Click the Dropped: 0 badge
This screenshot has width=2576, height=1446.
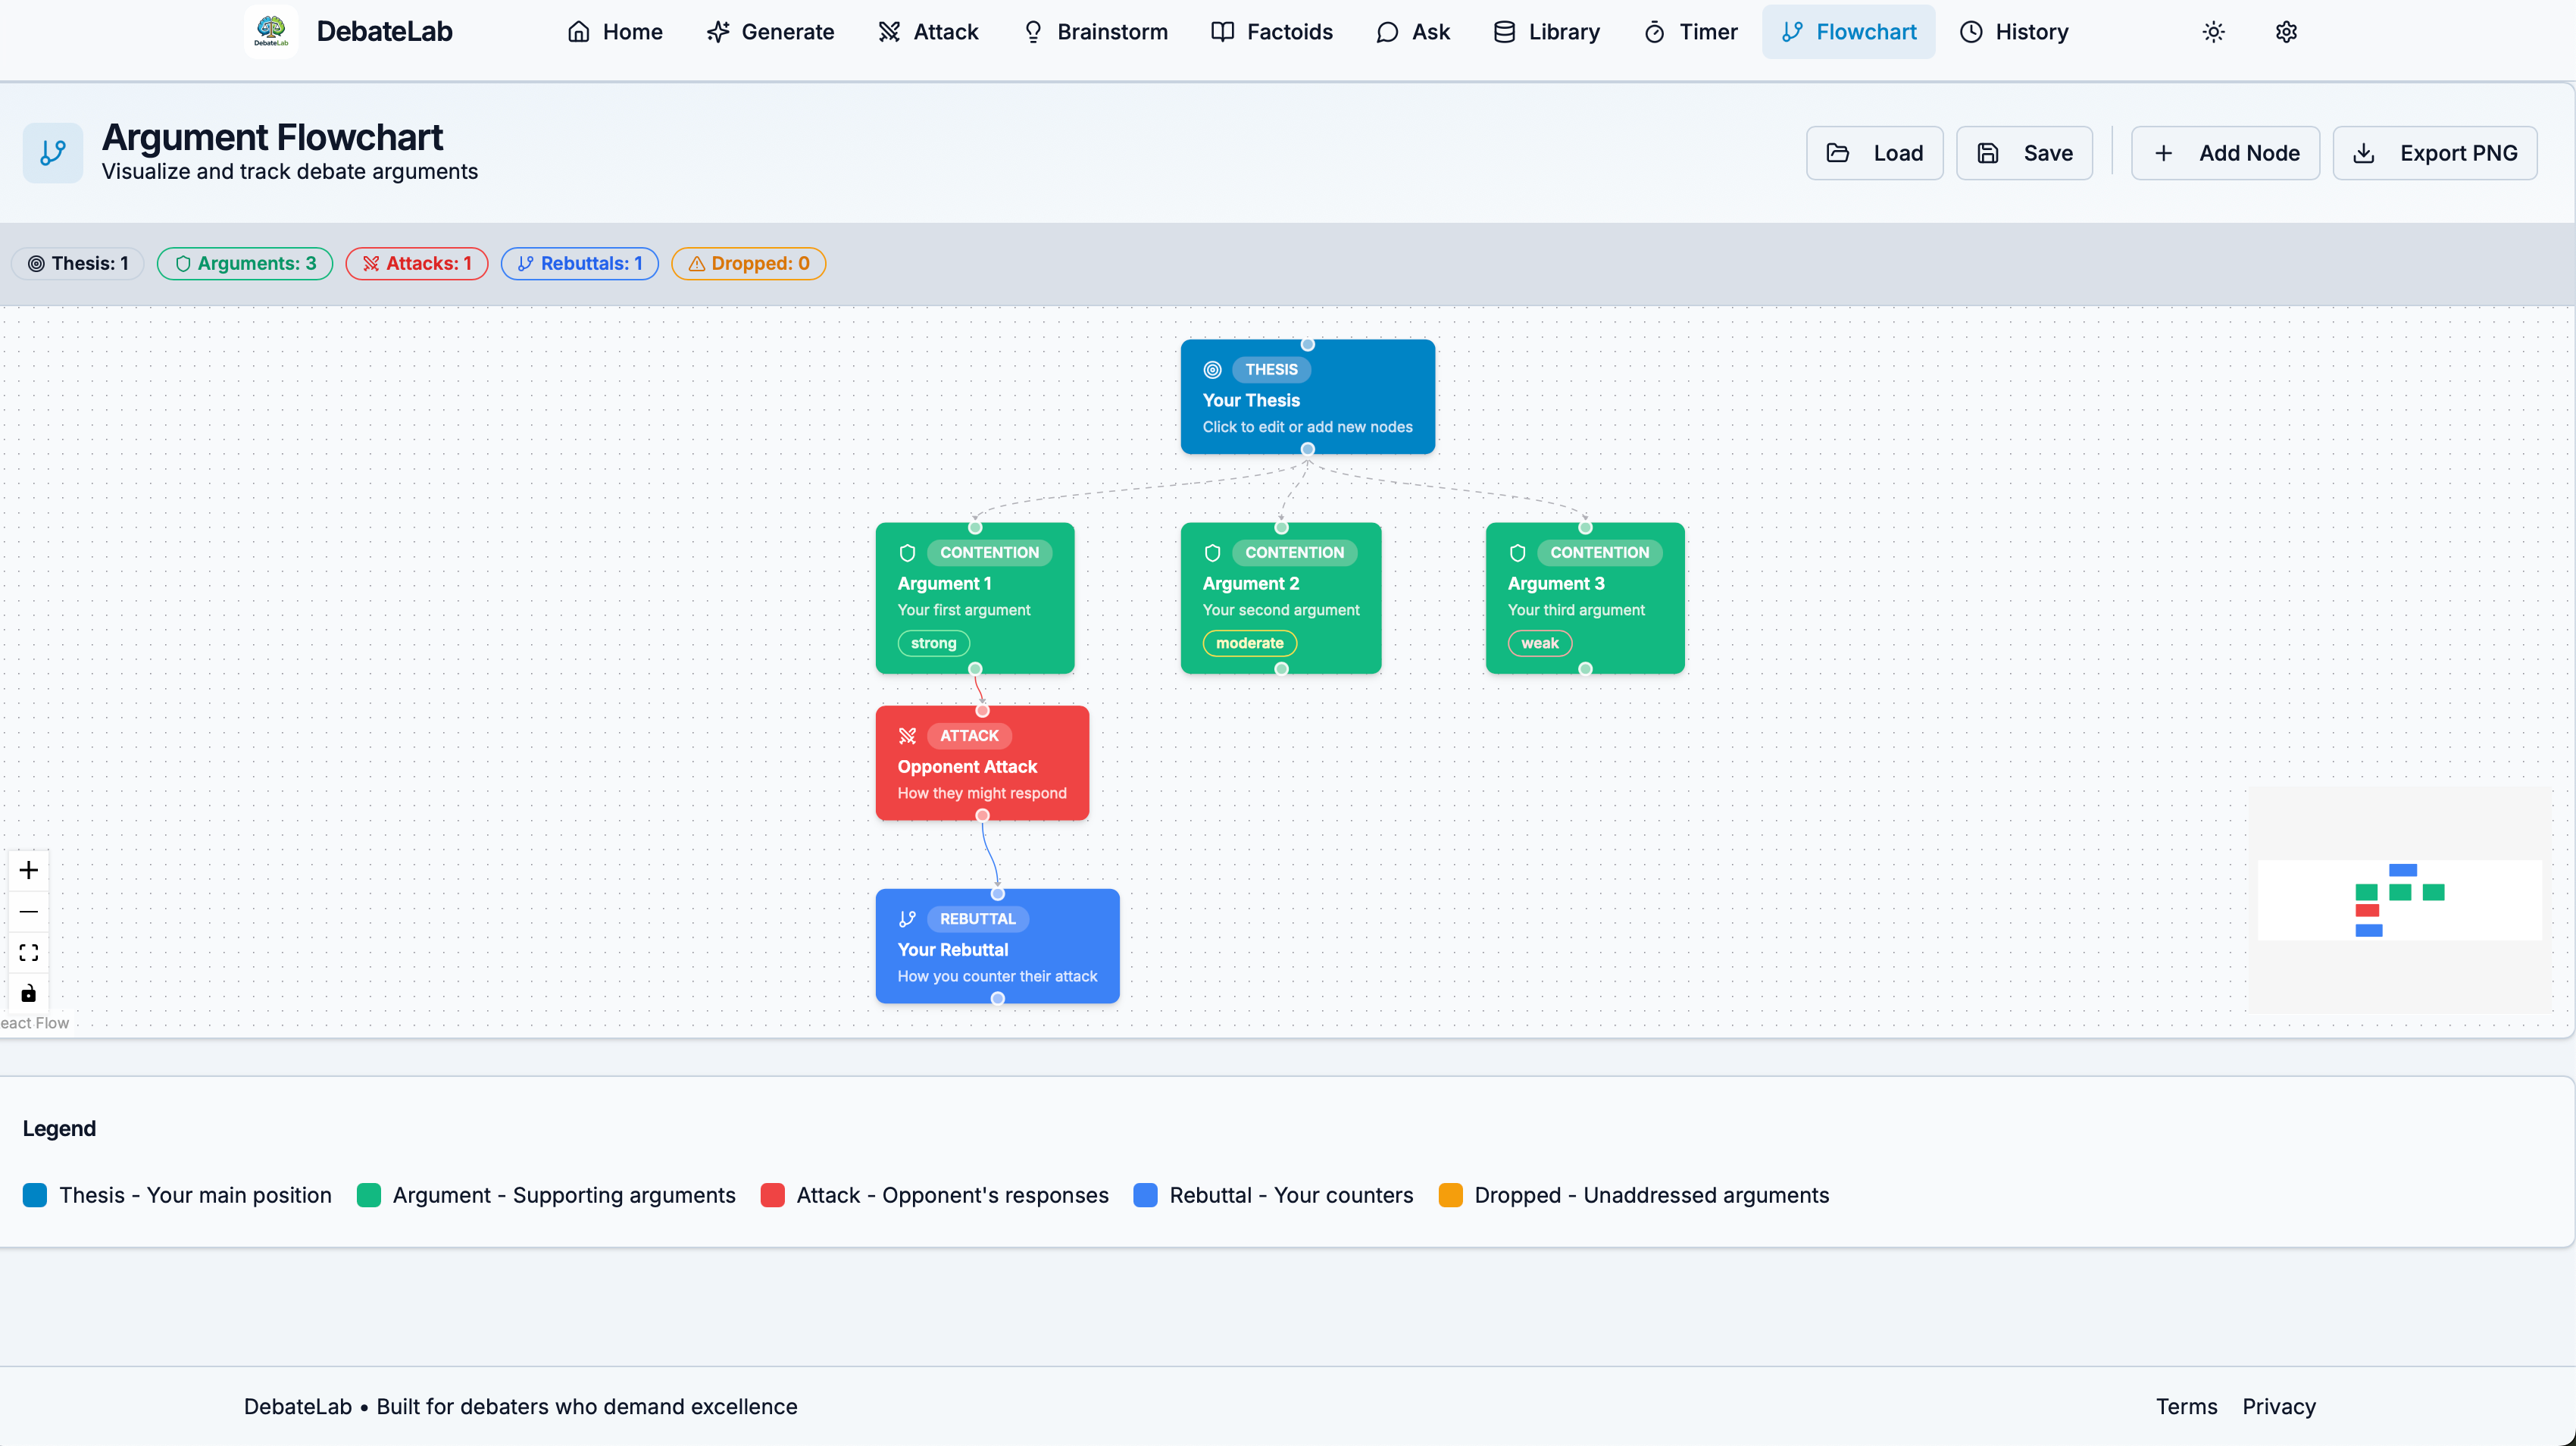point(748,264)
